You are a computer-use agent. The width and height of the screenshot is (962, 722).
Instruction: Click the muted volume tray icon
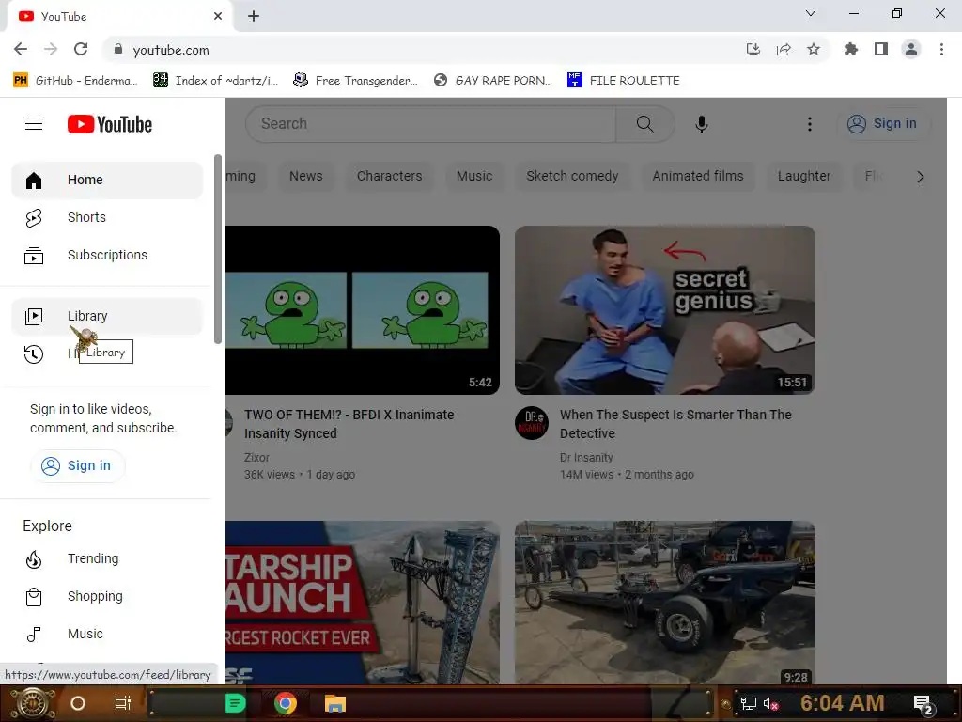click(770, 703)
